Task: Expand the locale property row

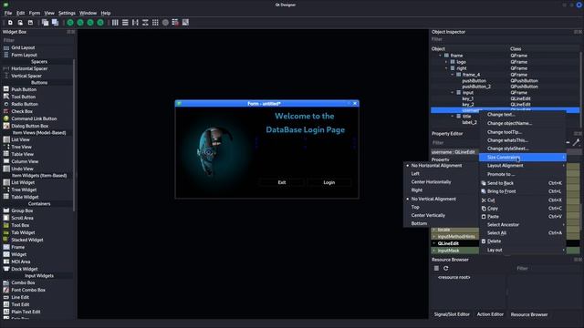Action: click(x=434, y=230)
